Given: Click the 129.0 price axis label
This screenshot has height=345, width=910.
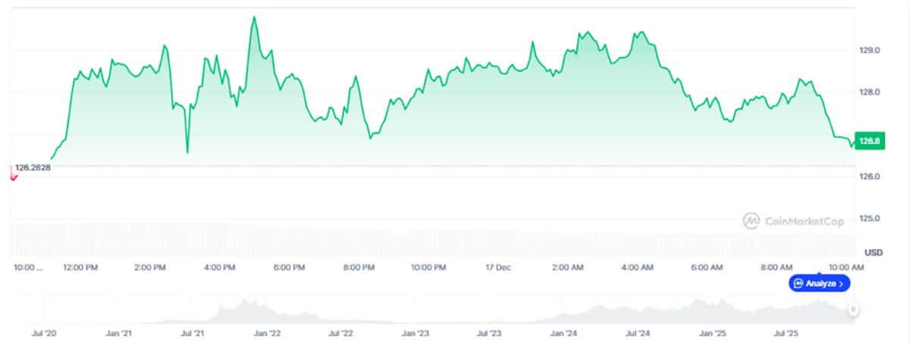Looking at the screenshot, I should [868, 50].
